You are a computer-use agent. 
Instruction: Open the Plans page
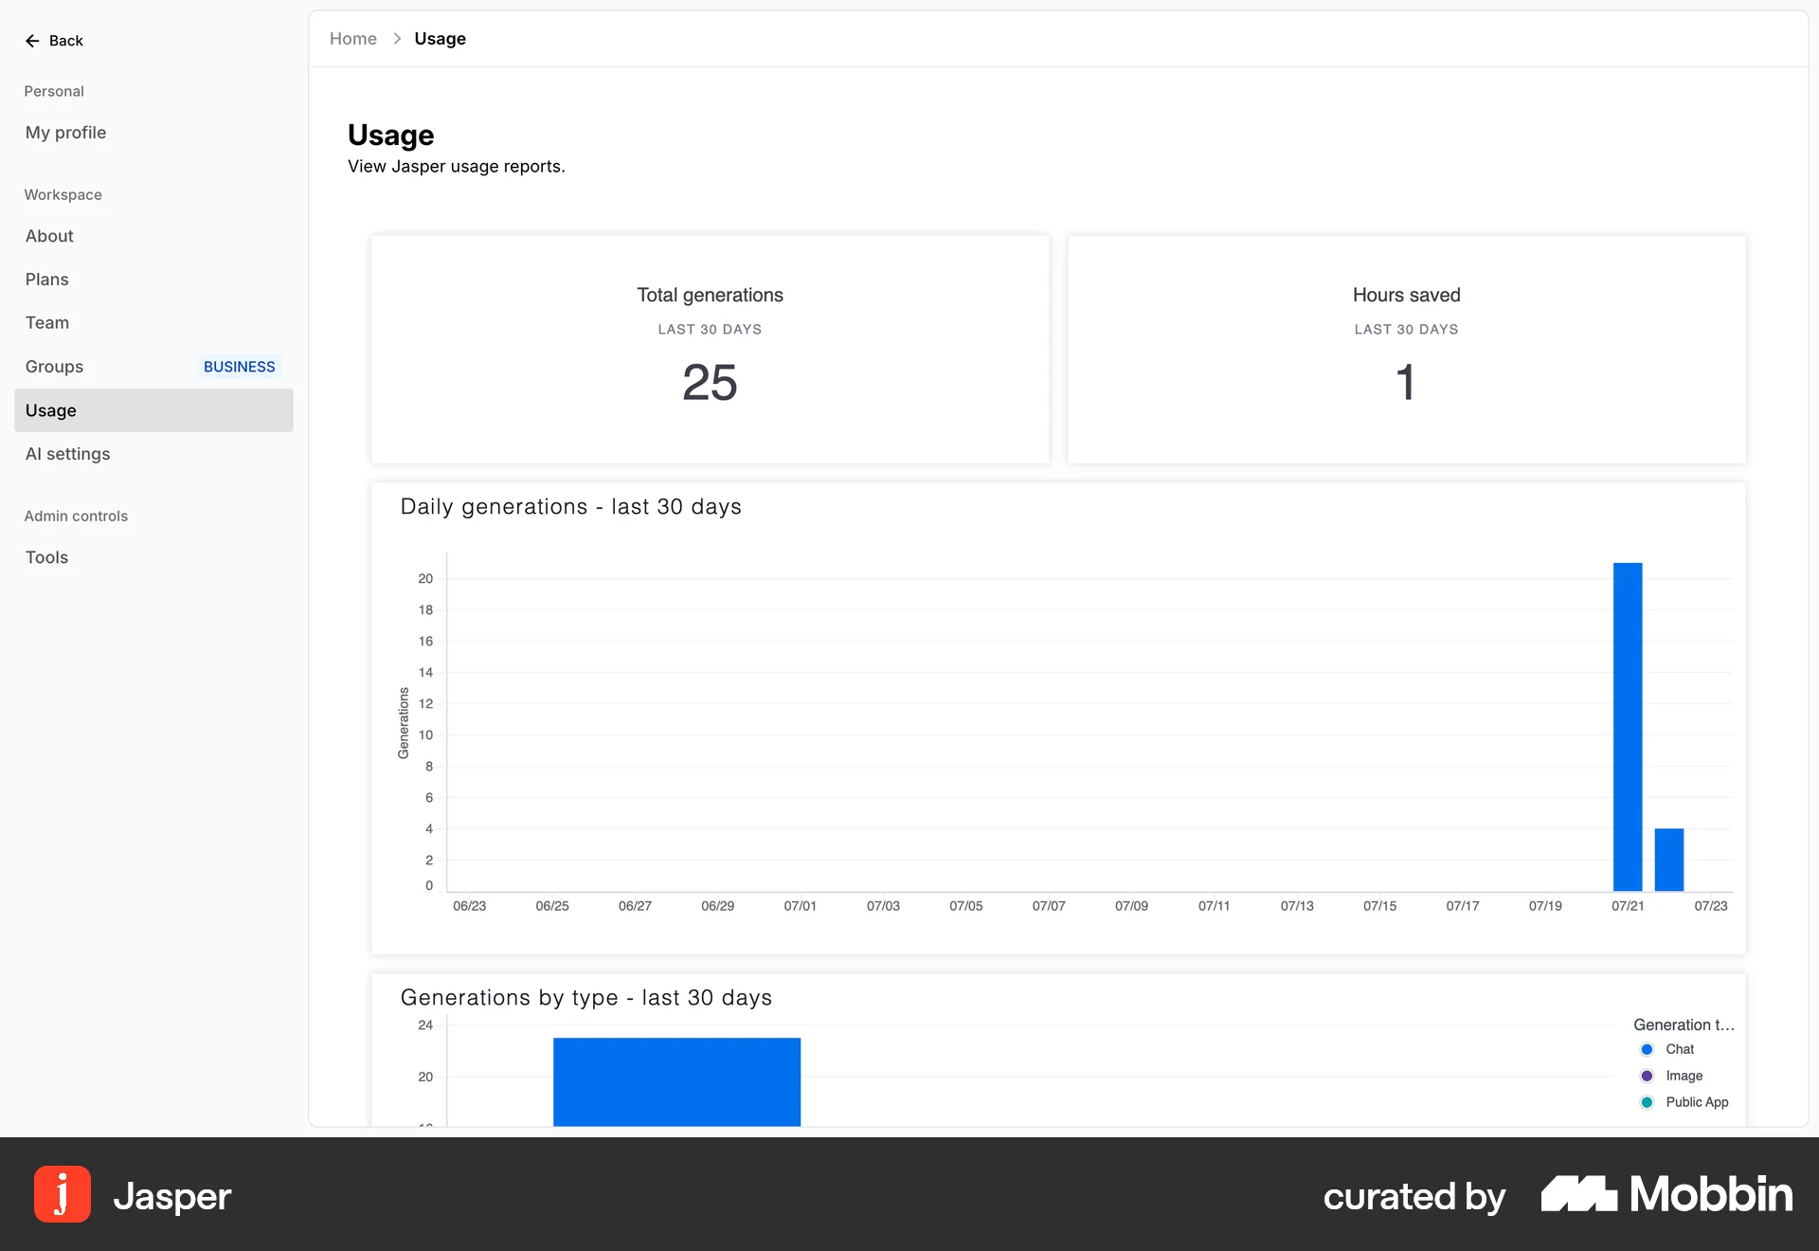(46, 279)
